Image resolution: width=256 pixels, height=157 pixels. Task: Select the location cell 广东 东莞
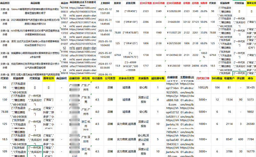pos(86,100)
